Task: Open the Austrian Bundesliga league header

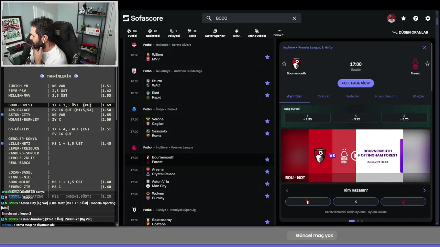Action: click(x=188, y=71)
